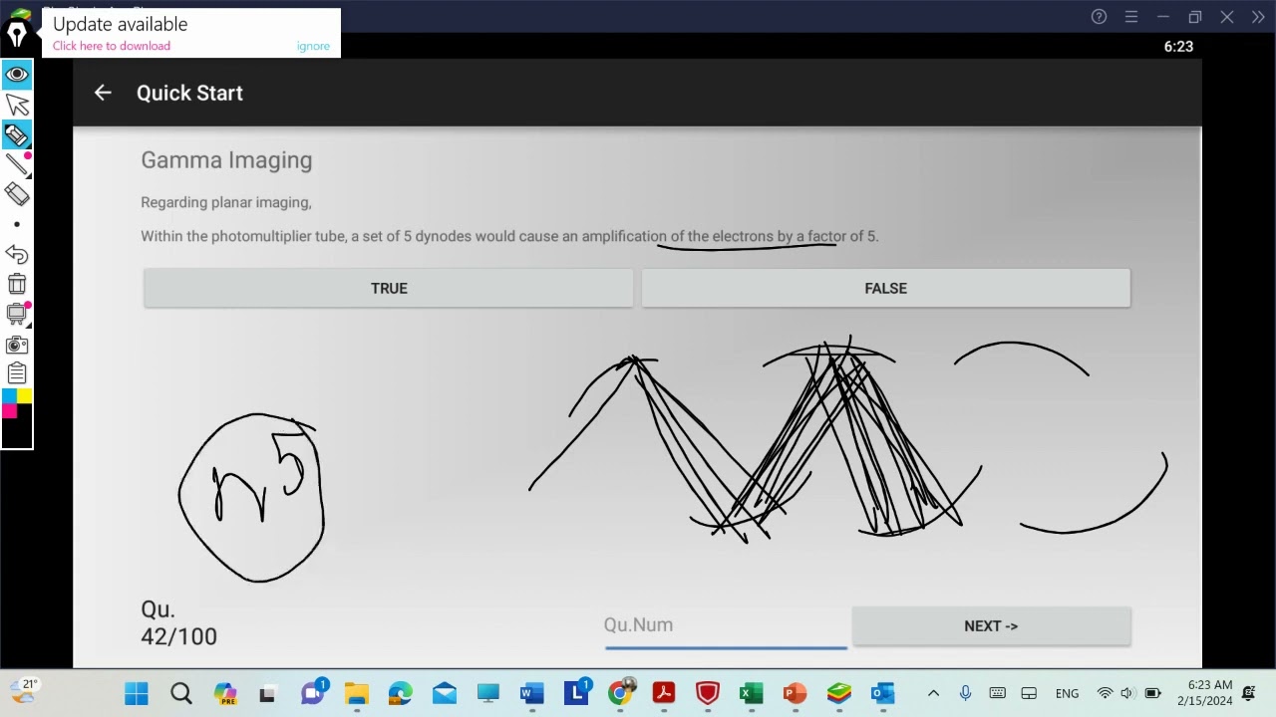Open Mail app from taskbar
1276x717 pixels.
point(444,693)
